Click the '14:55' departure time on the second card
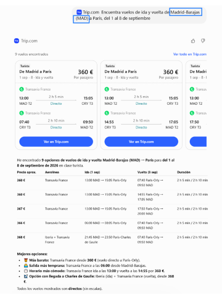222x296 pixels. [109, 122]
